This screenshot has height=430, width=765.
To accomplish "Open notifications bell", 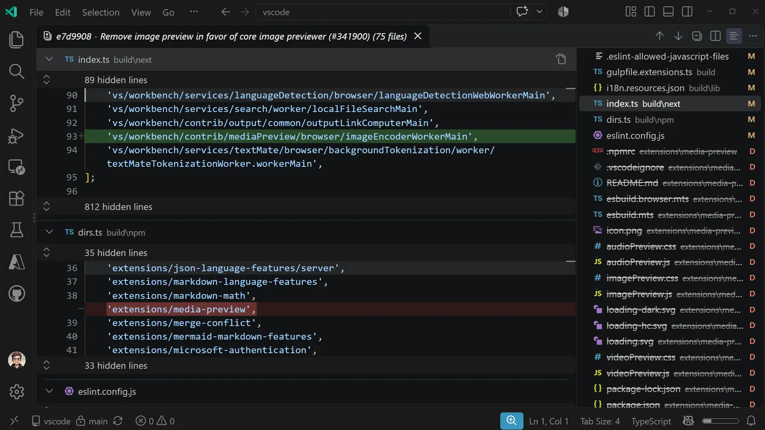I will [751, 421].
